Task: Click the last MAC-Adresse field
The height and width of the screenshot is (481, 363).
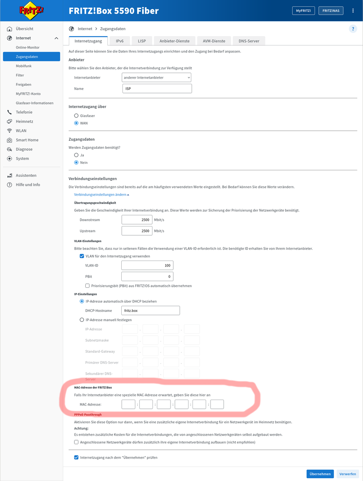Action: pyautogui.click(x=217, y=404)
